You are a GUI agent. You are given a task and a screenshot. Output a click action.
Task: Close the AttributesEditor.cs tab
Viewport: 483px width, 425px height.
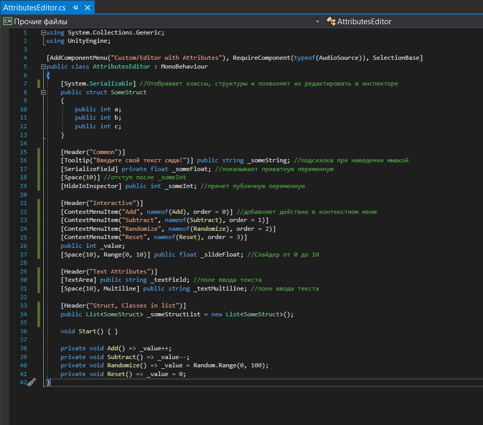click(88, 8)
